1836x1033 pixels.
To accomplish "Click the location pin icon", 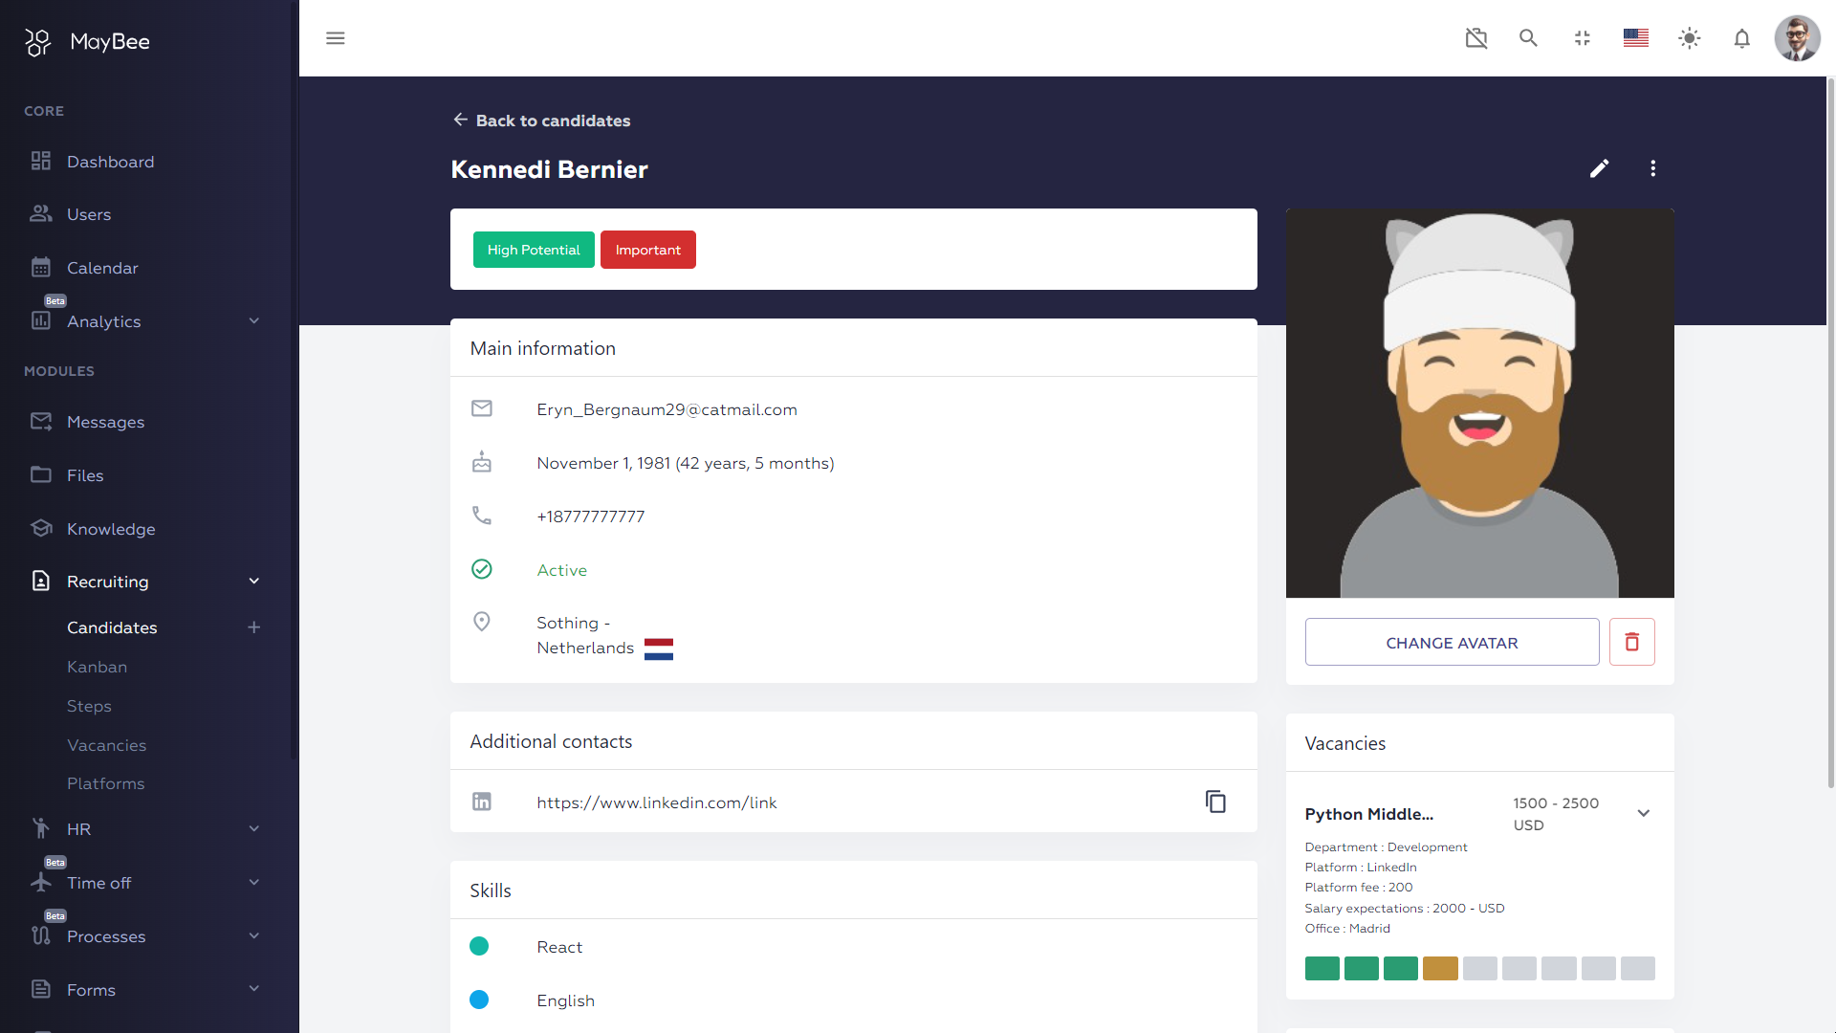I will coord(482,622).
